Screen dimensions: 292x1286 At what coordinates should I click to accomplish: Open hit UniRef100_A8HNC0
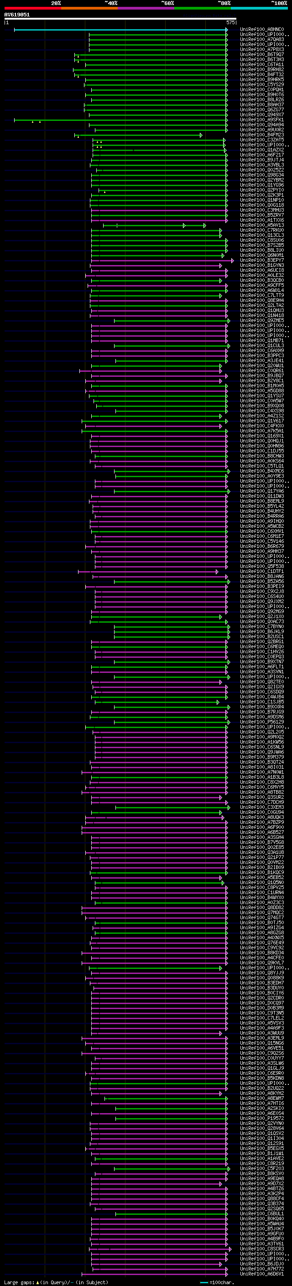[x=261, y=30]
